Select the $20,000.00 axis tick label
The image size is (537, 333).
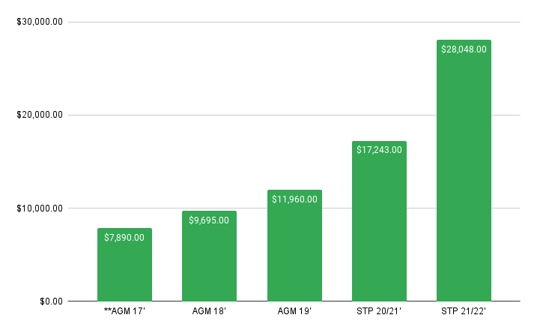[39, 115]
